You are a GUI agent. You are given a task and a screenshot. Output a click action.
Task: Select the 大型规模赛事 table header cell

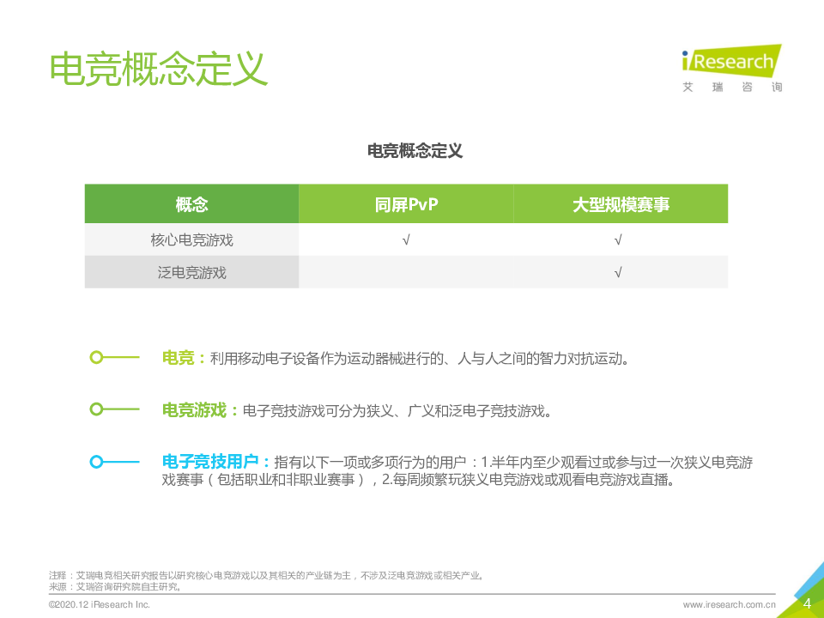pyautogui.click(x=621, y=204)
